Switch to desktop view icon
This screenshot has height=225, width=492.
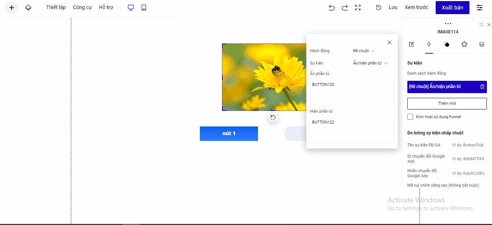click(131, 8)
